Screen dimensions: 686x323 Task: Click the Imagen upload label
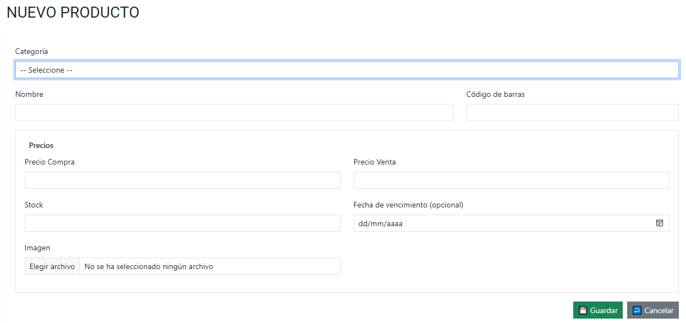coord(37,248)
